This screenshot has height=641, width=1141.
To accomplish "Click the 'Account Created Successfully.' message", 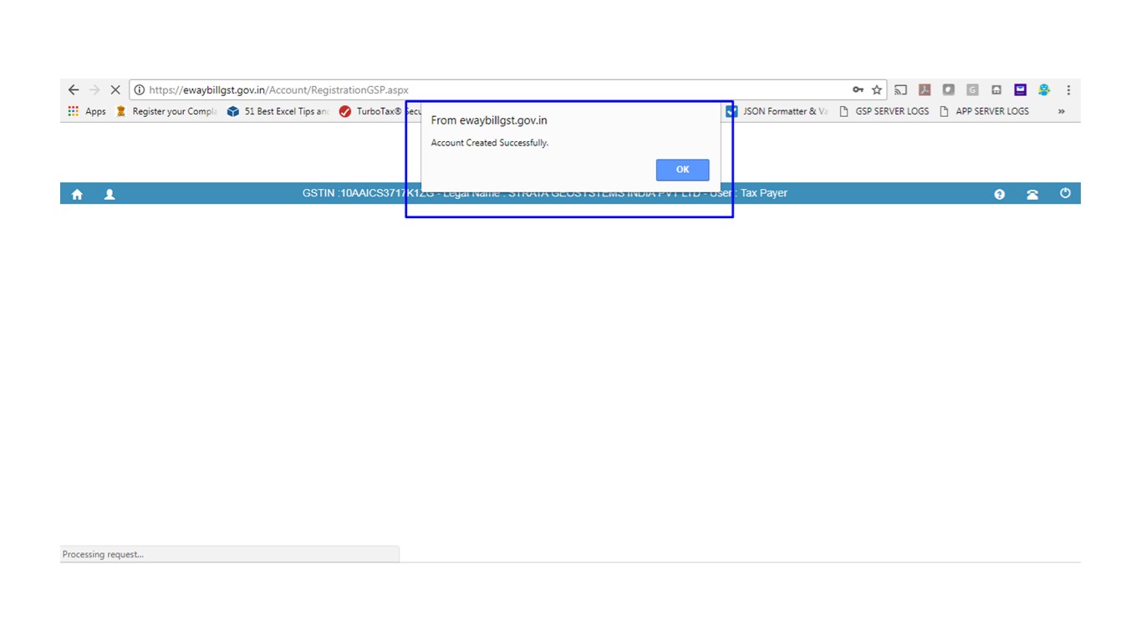I will pos(490,143).
